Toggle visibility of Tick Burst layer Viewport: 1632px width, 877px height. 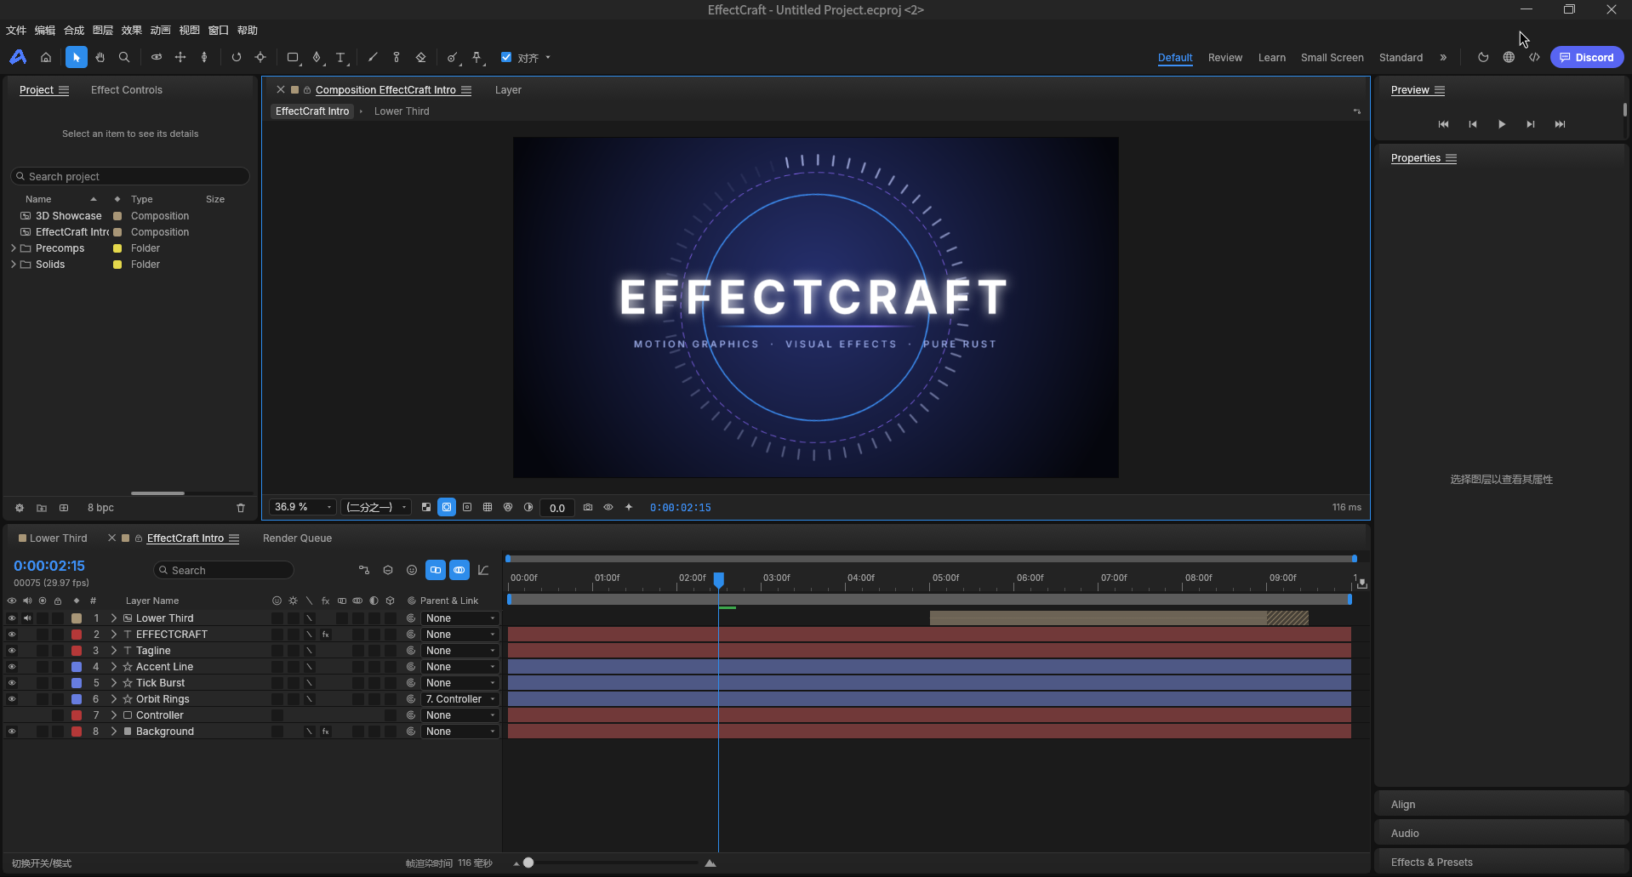click(x=12, y=683)
